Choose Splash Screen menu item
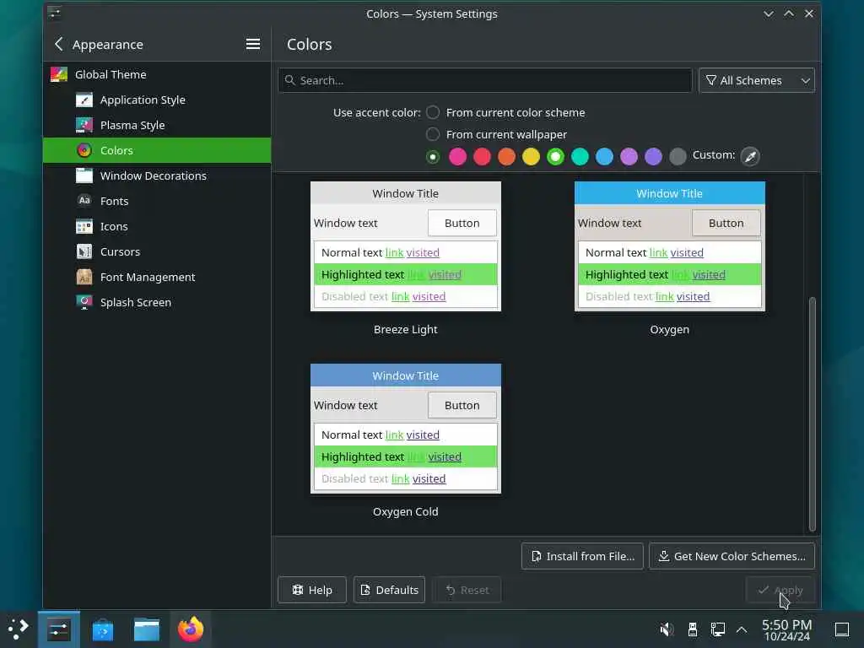The width and height of the screenshot is (864, 648). pos(156,303)
